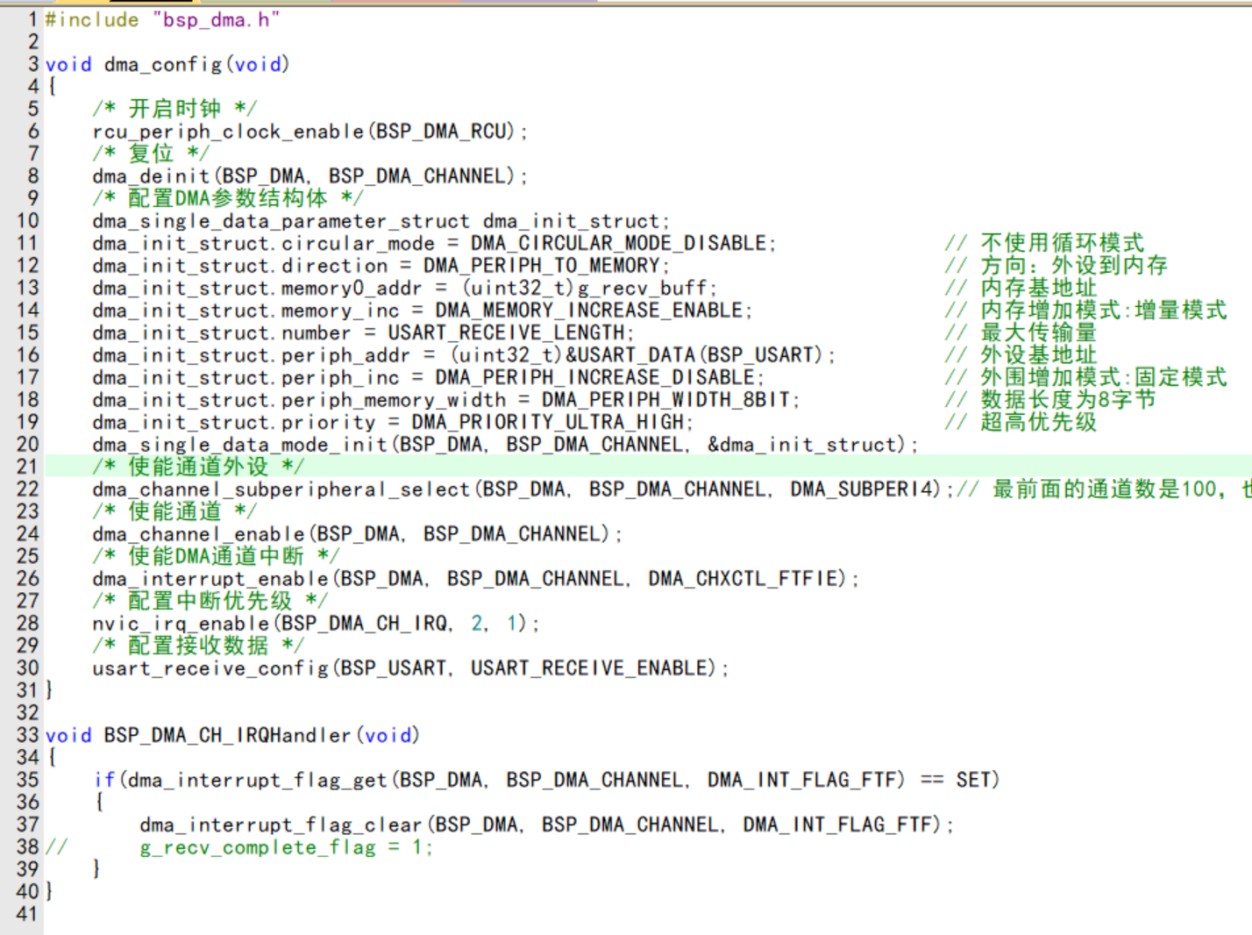The height and width of the screenshot is (935, 1252).
Task: Click DMA_PERIPH_WIDTH_8BIT value
Action: (667, 400)
